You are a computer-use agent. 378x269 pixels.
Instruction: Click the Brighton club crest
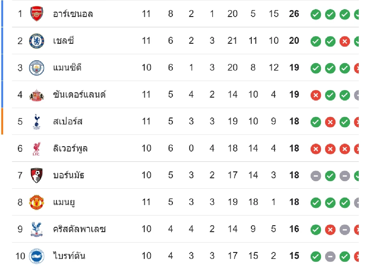tap(37, 256)
